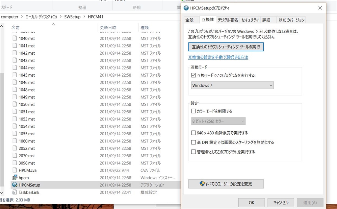The image size is (337, 209).
Task: Click the hpcm Windows installer icon
Action: pos(14,177)
